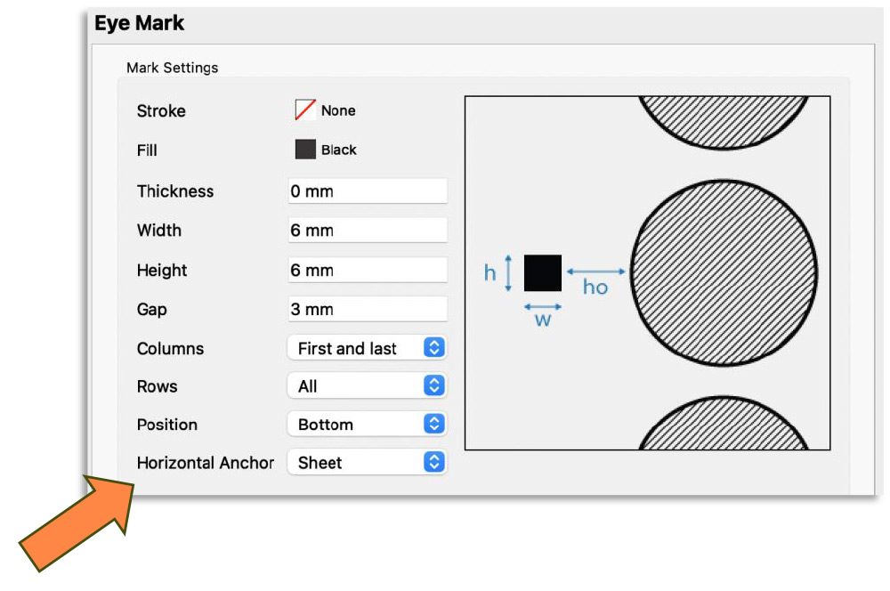Change the Position dropdown from Bottom
Screen dimensions: 890x591
tap(366, 425)
